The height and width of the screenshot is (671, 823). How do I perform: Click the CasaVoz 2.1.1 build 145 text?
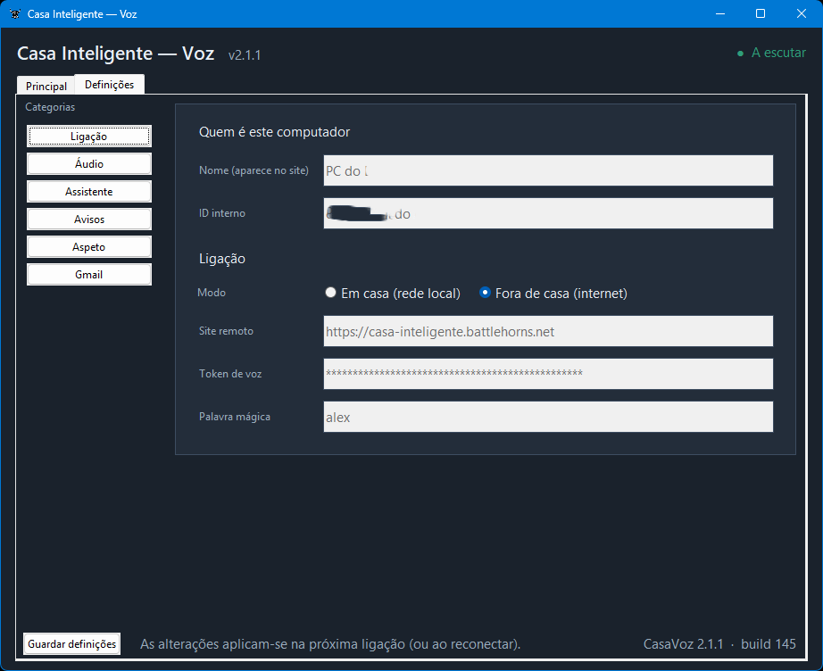point(719,643)
